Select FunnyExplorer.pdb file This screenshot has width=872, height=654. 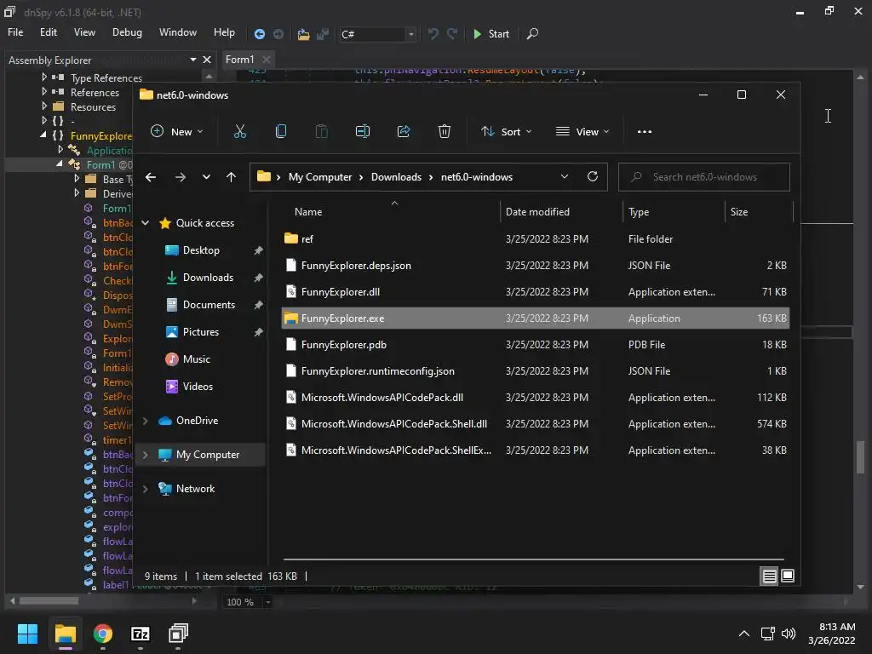pos(535,344)
